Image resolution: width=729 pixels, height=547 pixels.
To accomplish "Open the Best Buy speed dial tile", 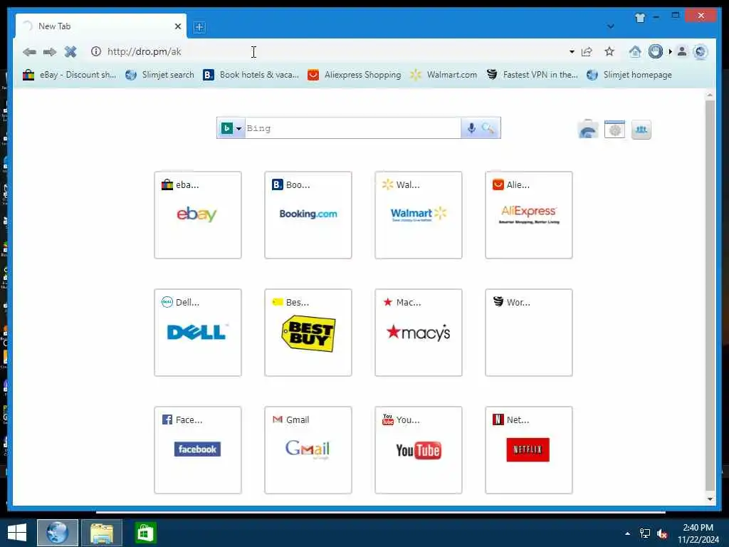I will point(308,333).
